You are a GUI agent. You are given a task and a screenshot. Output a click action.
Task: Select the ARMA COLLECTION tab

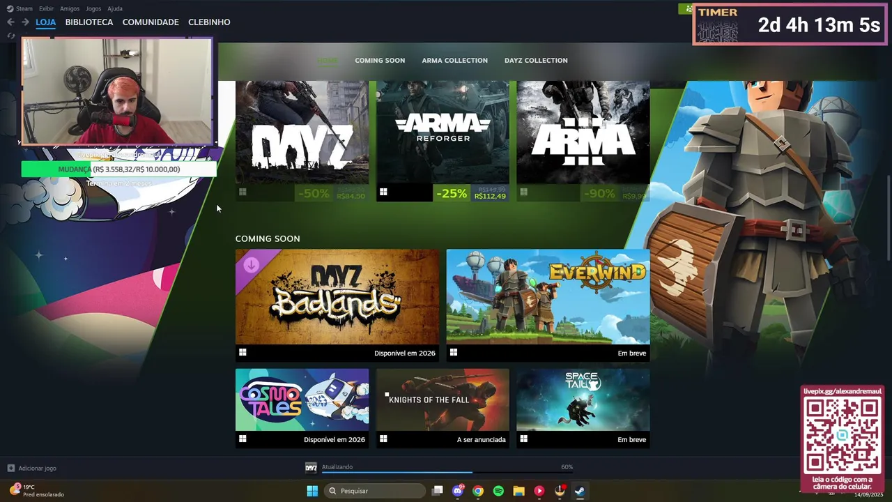point(454,60)
